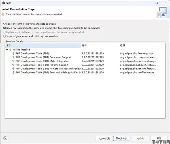The width and height of the screenshot is (170, 144).
Task: Click install arrow icon for PHPUnit Support
Action: point(13,65)
